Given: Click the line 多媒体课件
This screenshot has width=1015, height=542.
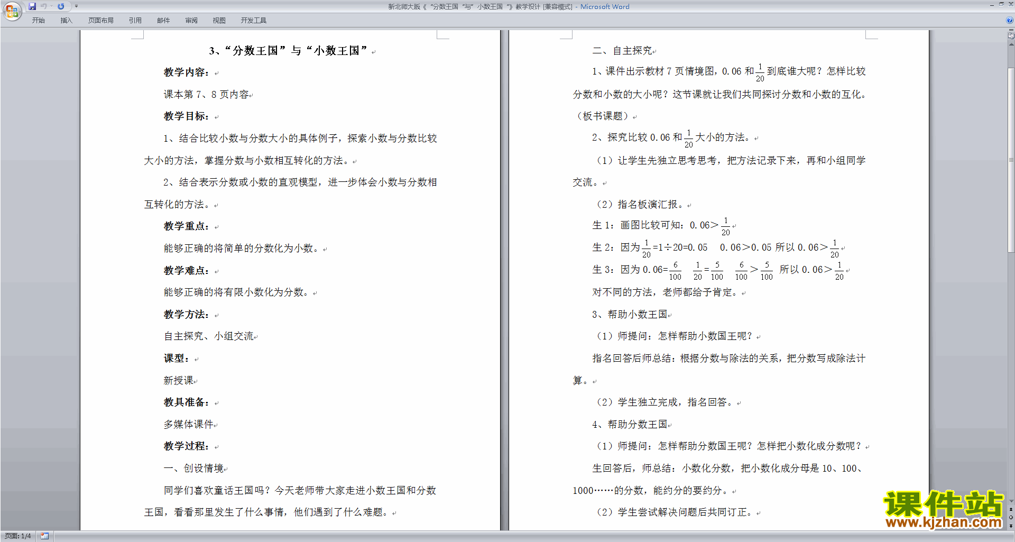Looking at the screenshot, I should 188,425.
